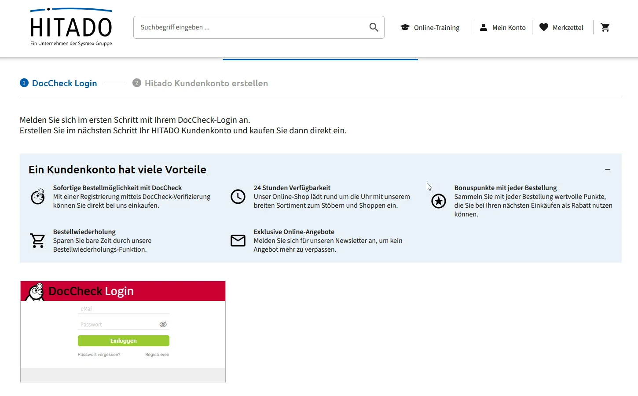Click the magnifier search icon
Screen dimensions: 638x396
click(x=374, y=27)
